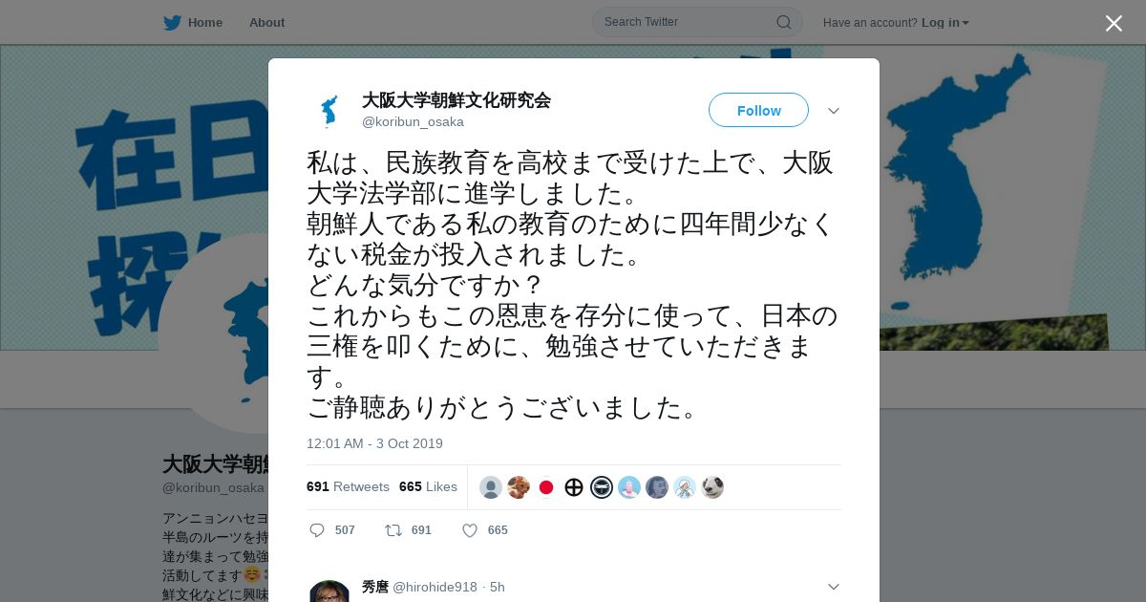
Task: Expand the tweet options chevron beside Follow
Action: pos(834,111)
